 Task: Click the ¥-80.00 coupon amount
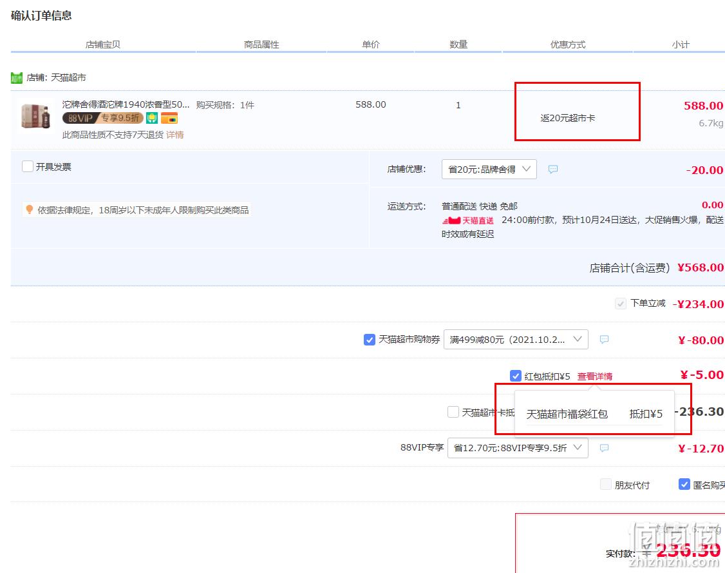pyautogui.click(x=701, y=340)
